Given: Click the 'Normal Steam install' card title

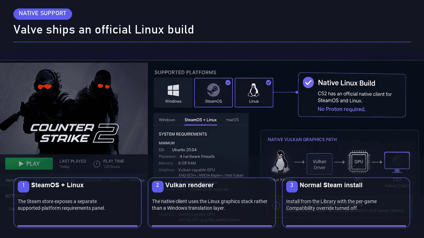Looking at the screenshot, I should click(x=331, y=185).
